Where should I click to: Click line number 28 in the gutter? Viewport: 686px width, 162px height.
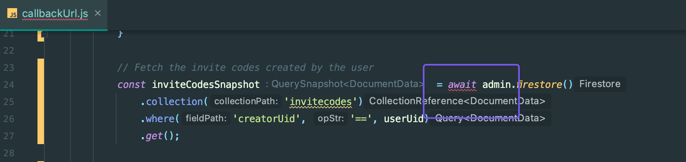tap(9, 153)
